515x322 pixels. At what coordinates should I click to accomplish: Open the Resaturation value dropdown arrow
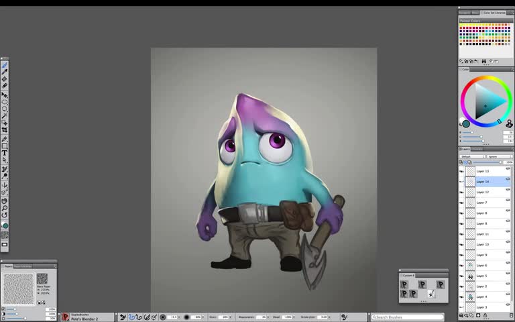(268, 317)
